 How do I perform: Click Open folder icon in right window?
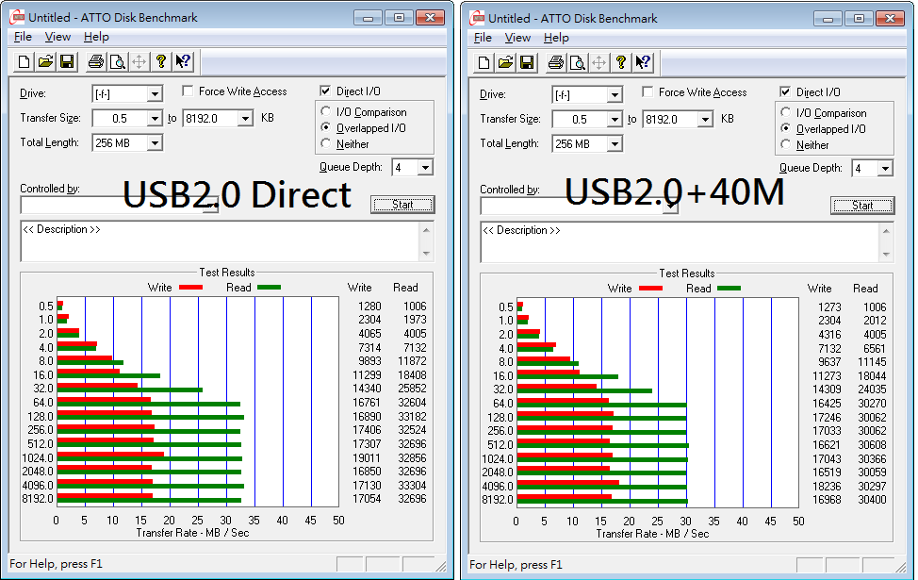click(506, 62)
